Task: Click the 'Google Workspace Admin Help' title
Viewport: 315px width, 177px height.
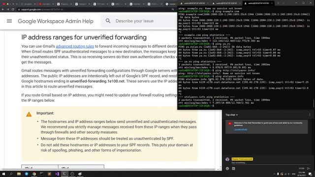Action: (x=56, y=21)
